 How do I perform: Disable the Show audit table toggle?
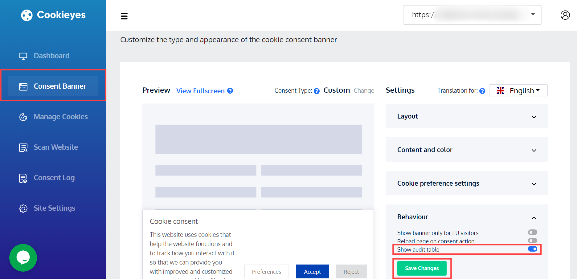tap(532, 249)
